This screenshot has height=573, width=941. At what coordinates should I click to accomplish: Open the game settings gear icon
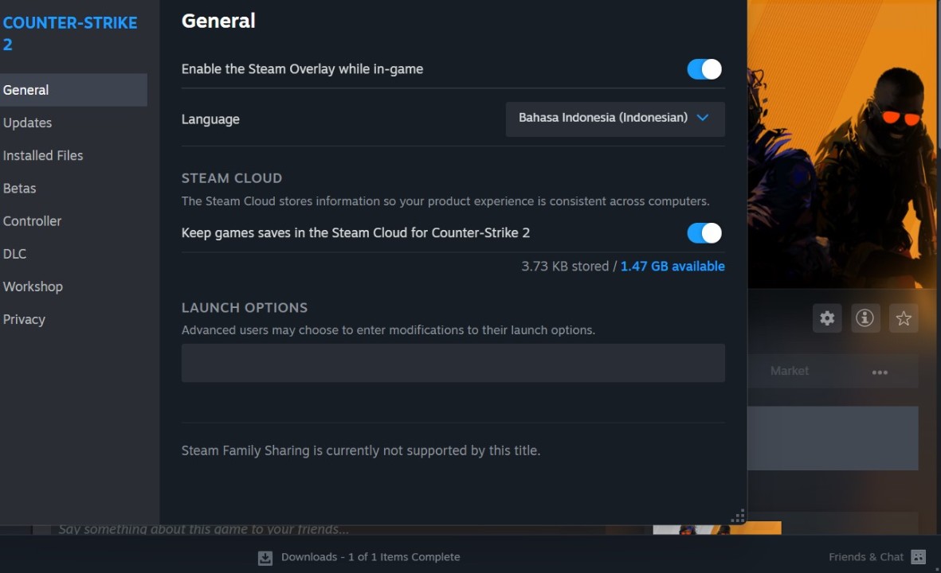pos(827,318)
